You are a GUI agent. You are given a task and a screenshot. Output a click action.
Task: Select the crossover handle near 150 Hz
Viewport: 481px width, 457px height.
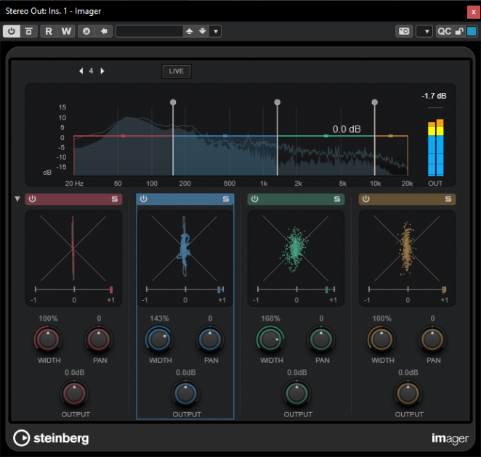click(x=173, y=102)
